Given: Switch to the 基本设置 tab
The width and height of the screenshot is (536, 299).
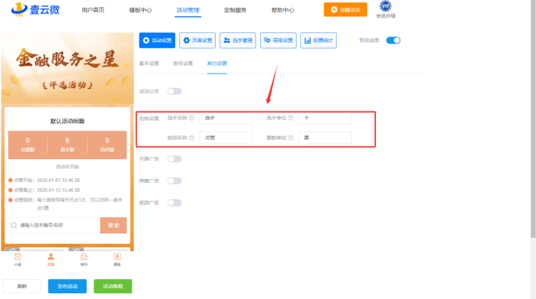Looking at the screenshot, I should coord(150,64).
